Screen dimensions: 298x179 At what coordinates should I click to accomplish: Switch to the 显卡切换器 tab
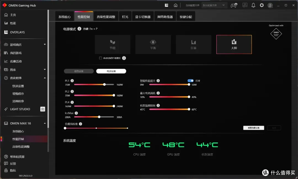tap(143, 17)
